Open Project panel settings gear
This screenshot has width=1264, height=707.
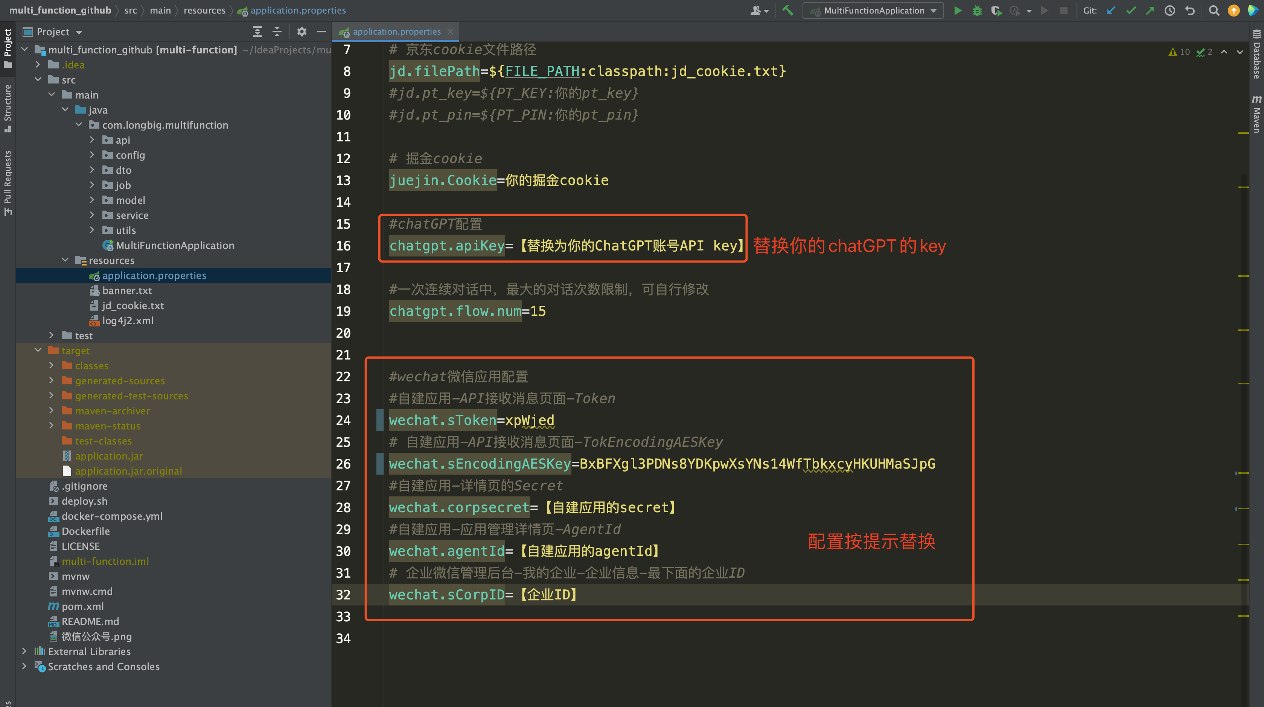(x=301, y=32)
